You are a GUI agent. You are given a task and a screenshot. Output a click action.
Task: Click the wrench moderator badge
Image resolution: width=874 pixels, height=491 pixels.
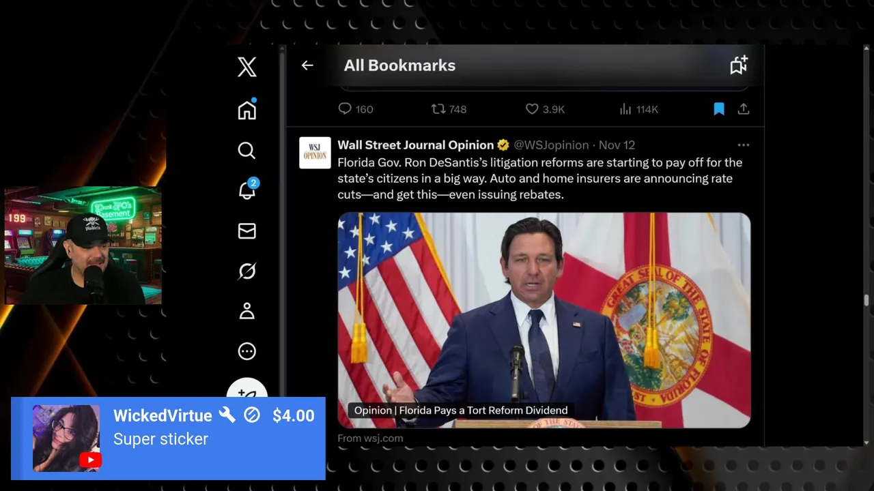227,415
